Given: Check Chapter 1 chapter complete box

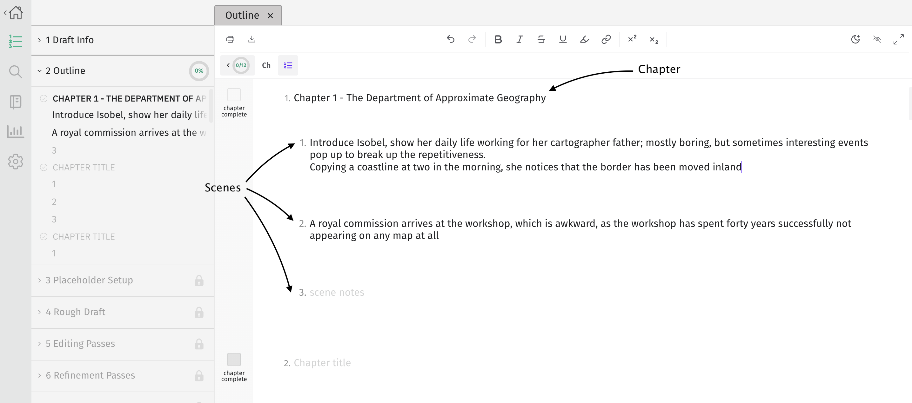Looking at the screenshot, I should [x=234, y=95].
